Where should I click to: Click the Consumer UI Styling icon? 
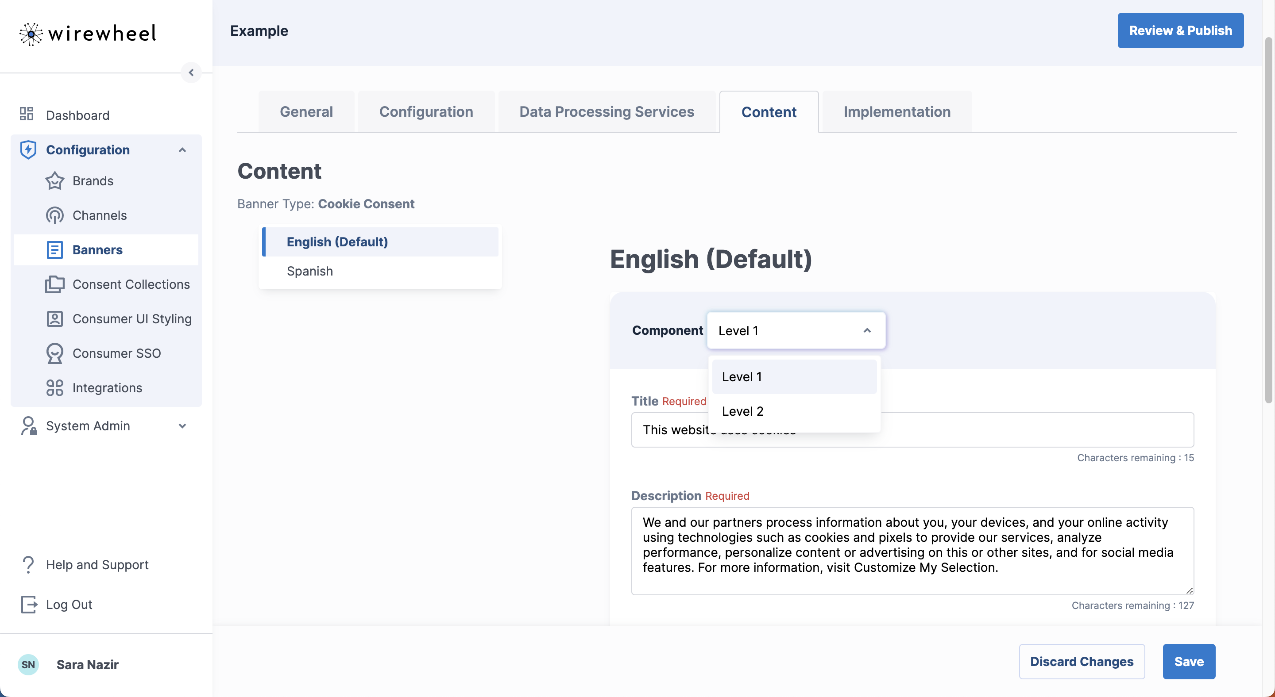[54, 319]
